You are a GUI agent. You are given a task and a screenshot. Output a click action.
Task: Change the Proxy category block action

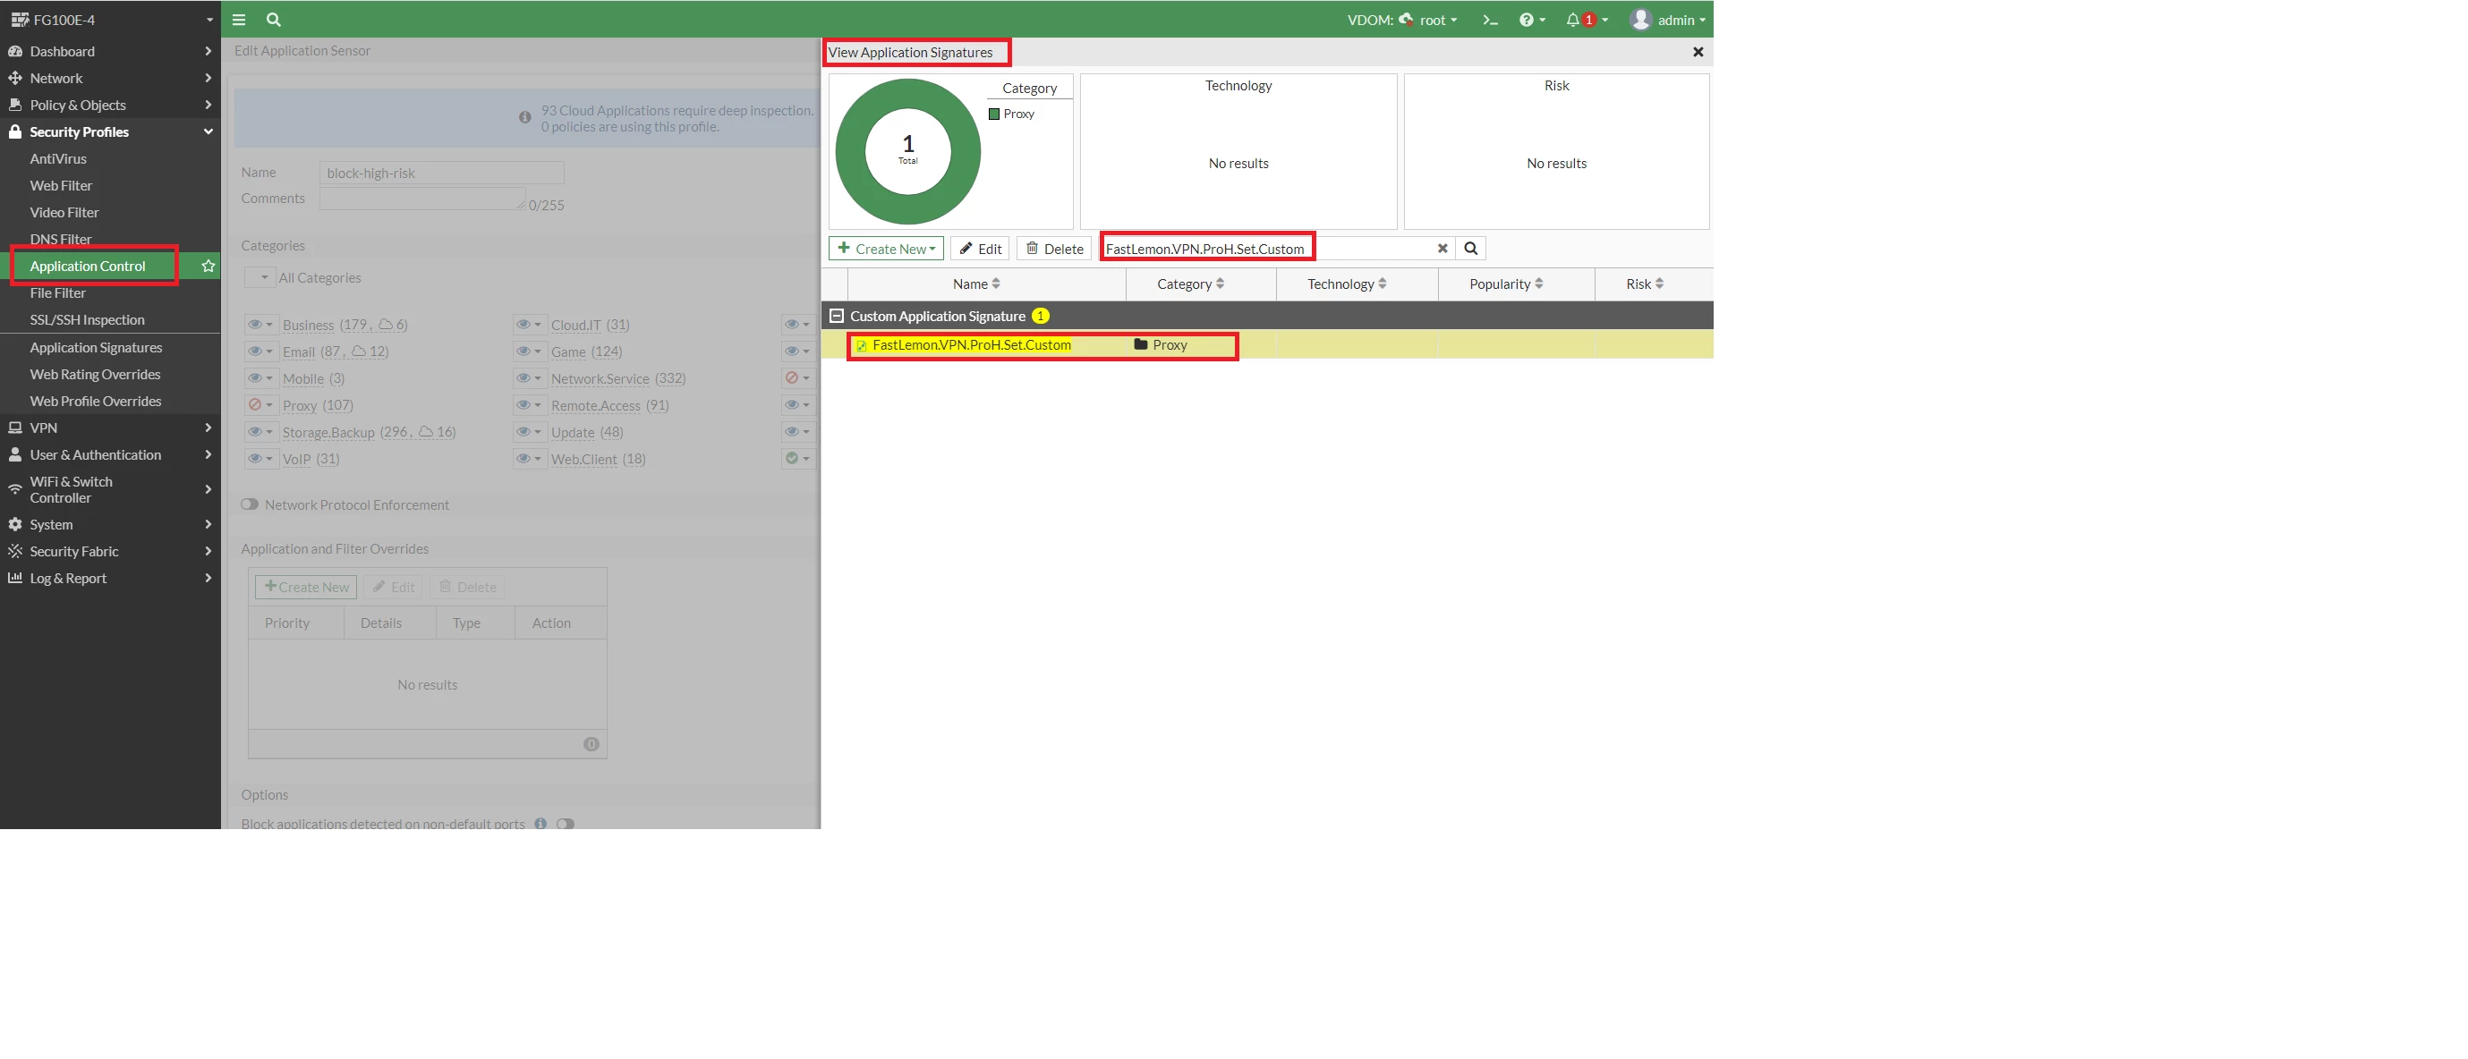tap(260, 405)
